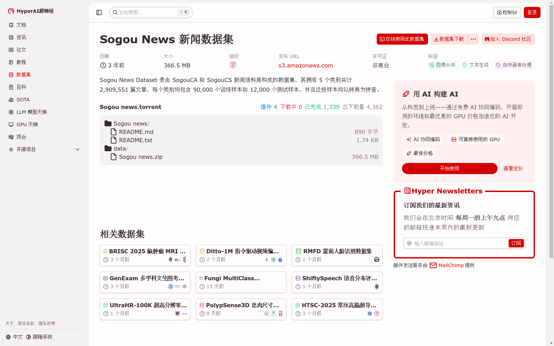Click the data folder icon
Screen dimensions: 554x346
tap(108, 148)
